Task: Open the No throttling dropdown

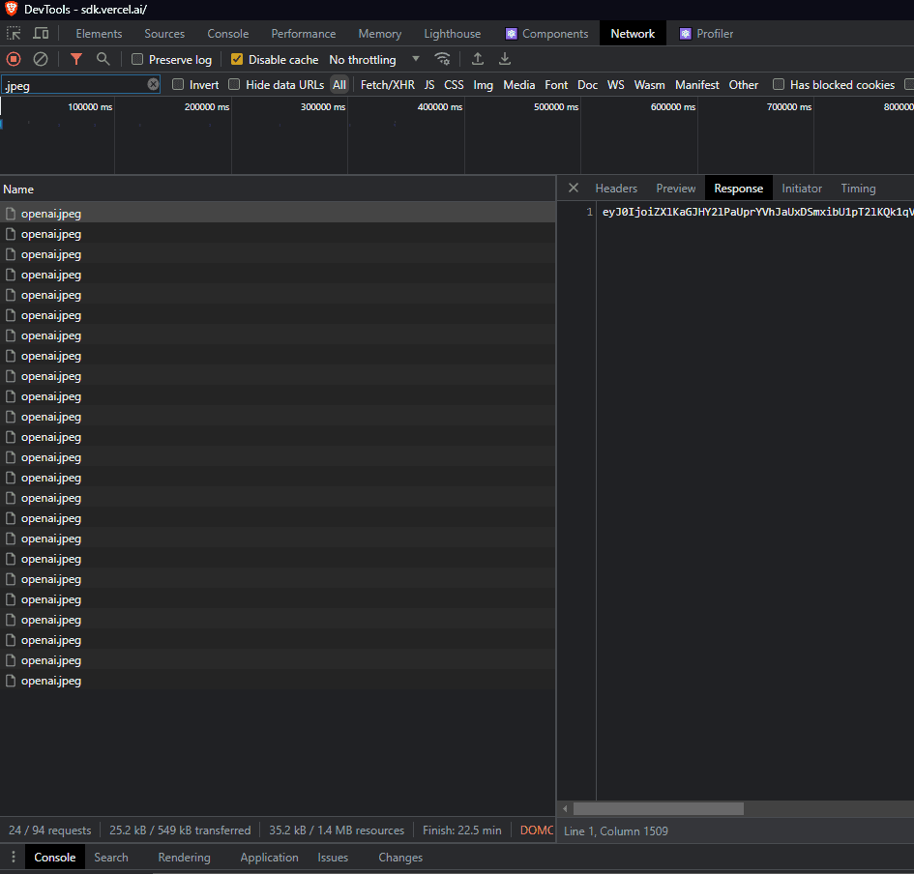Action: [374, 60]
